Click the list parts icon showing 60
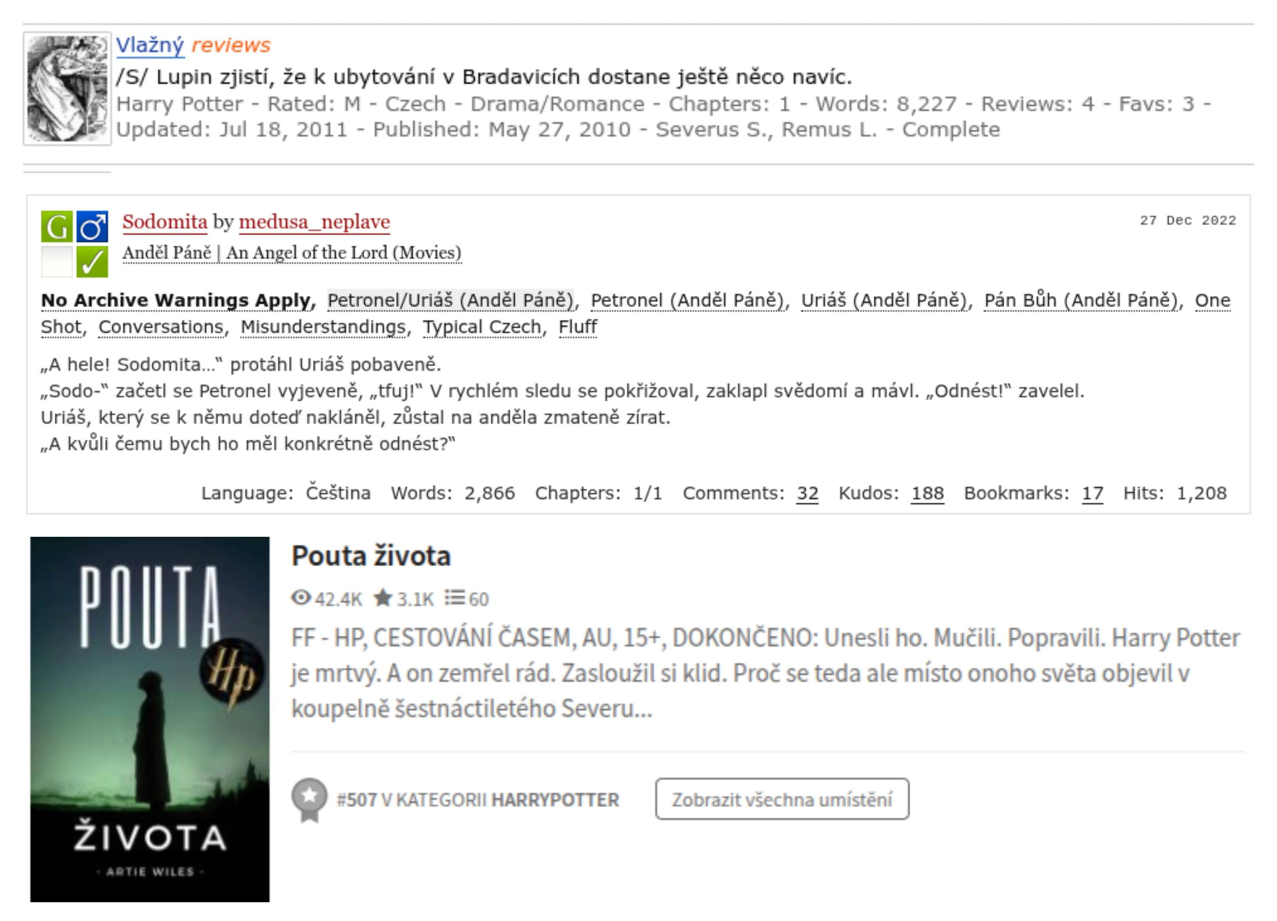The image size is (1277, 921). 454,597
